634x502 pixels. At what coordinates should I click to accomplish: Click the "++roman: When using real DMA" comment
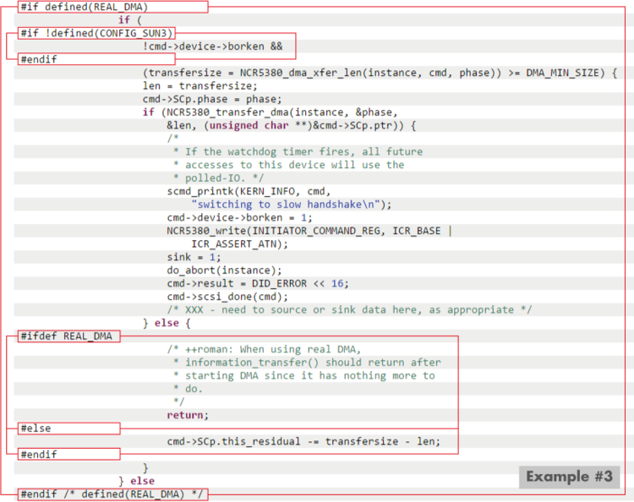point(264,349)
